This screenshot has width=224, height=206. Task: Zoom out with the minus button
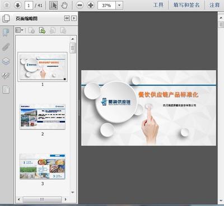pos(80,5)
